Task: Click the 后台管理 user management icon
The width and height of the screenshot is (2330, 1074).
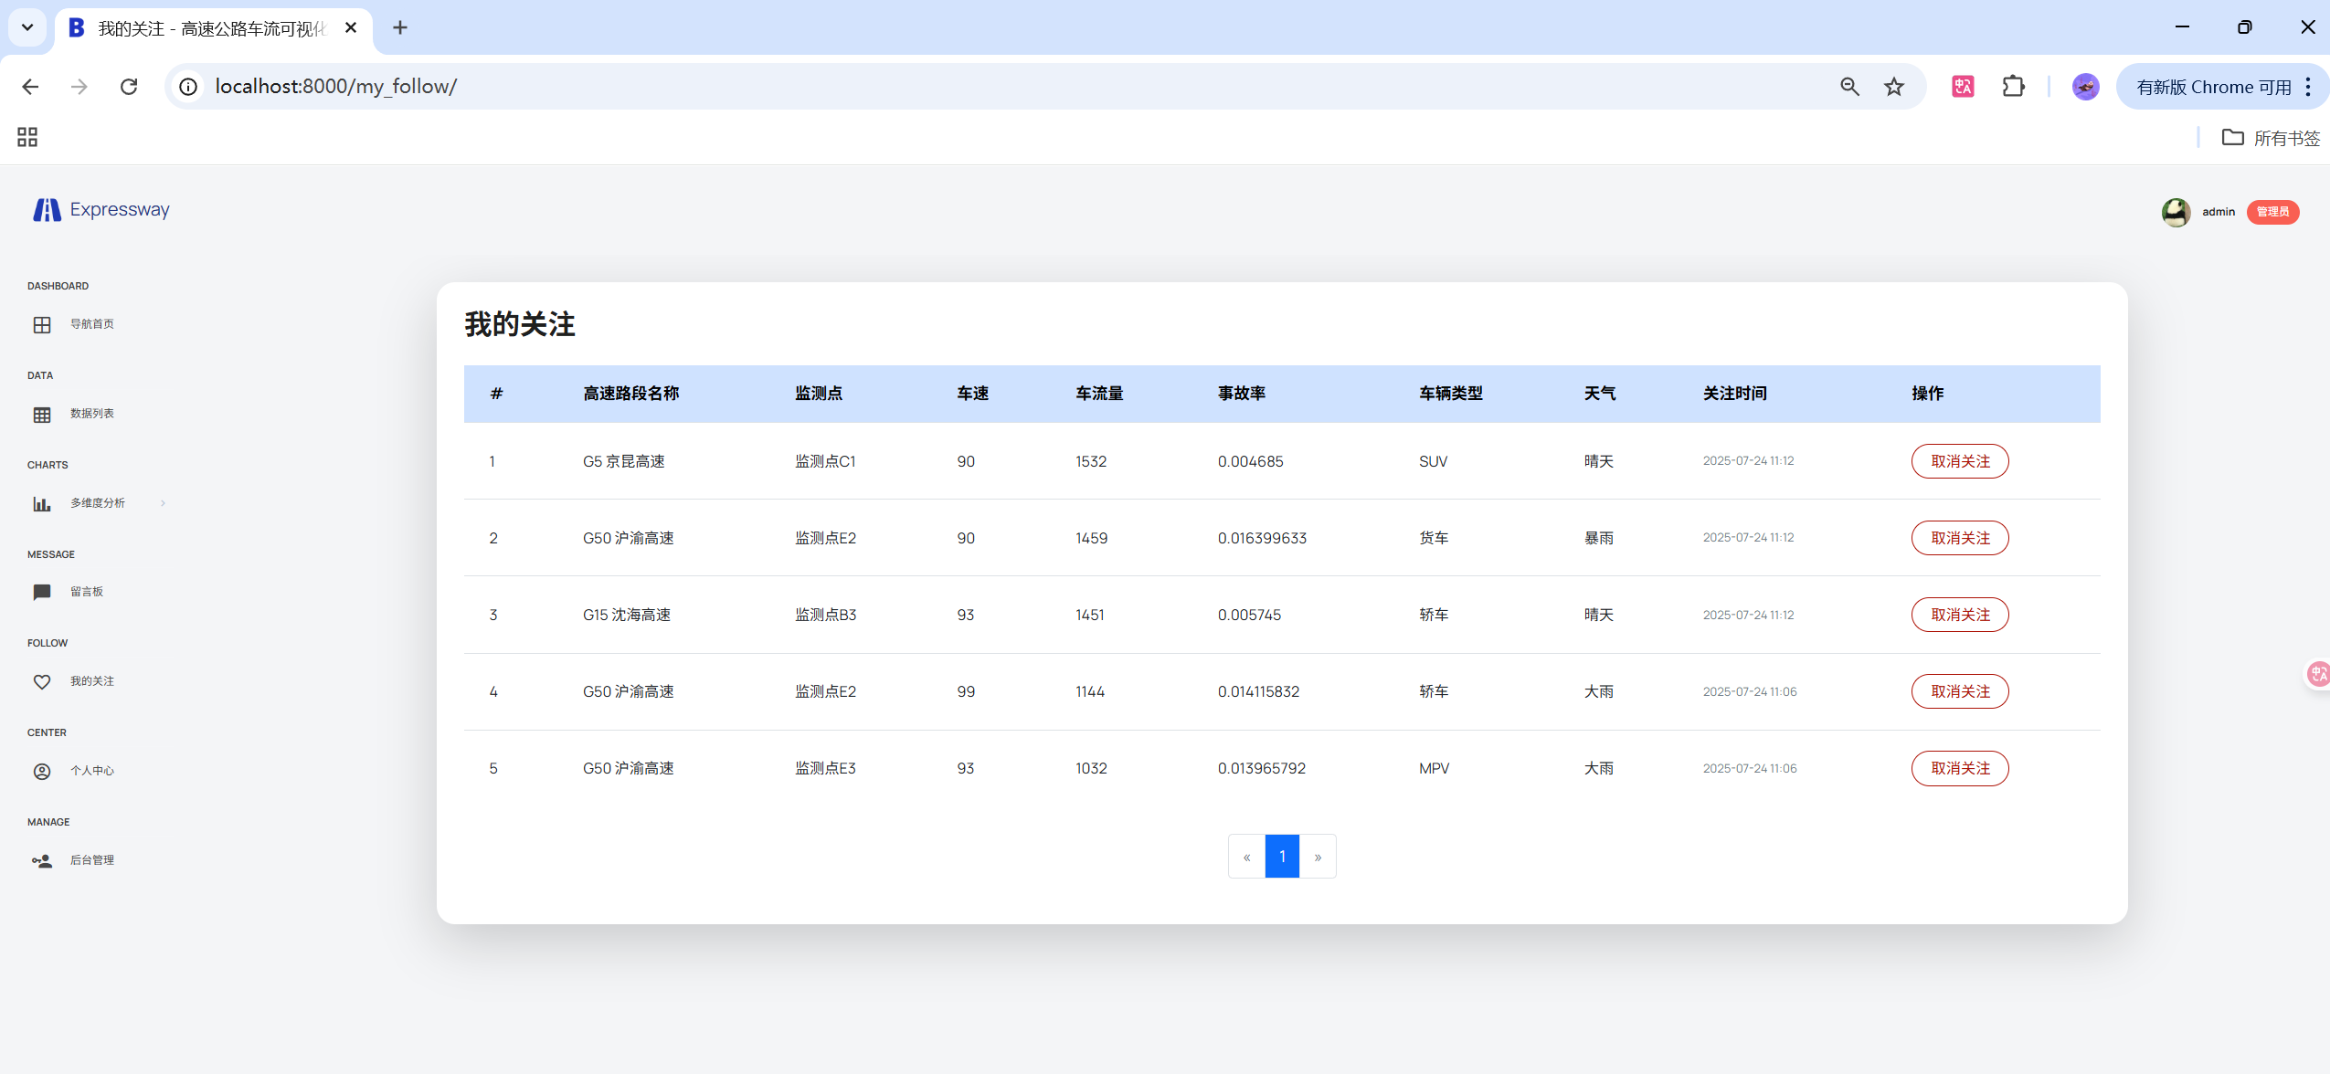Action: [42, 861]
